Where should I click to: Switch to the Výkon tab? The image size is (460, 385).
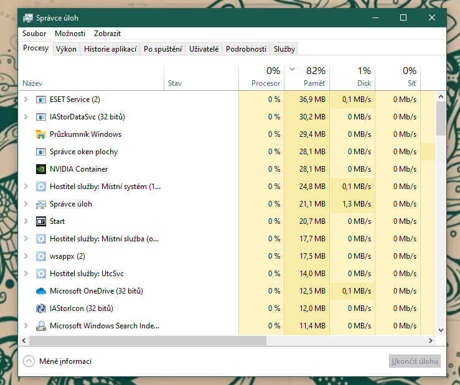click(x=67, y=49)
